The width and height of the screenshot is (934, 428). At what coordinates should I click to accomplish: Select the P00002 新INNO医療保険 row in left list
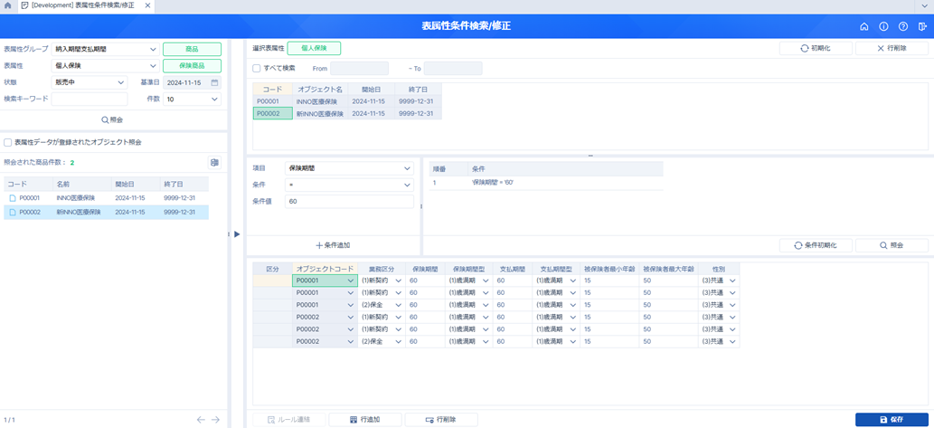pyautogui.click(x=106, y=212)
